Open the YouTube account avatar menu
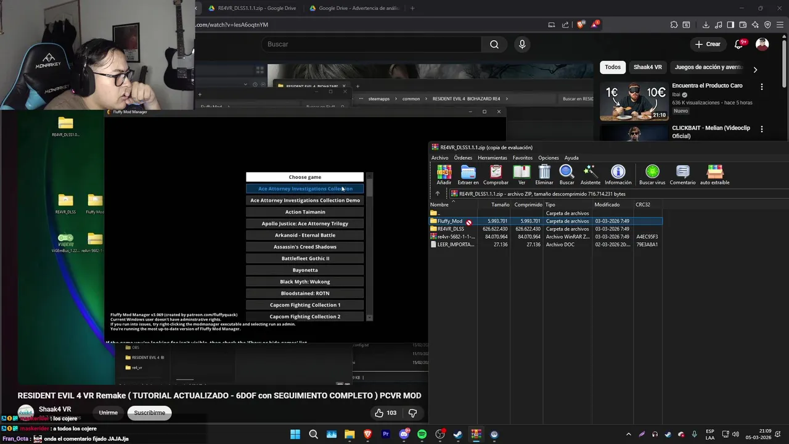Screen dimensions: 789x444 [x=762, y=44]
